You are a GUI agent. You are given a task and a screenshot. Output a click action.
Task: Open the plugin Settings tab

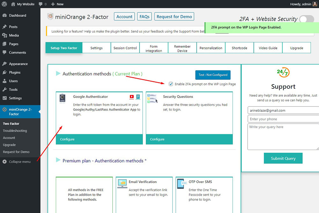[96, 48]
